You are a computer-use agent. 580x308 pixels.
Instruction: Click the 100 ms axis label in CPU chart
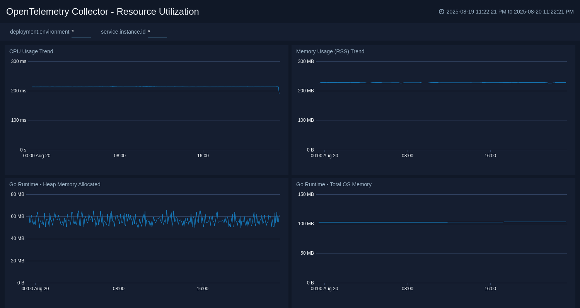coord(19,120)
